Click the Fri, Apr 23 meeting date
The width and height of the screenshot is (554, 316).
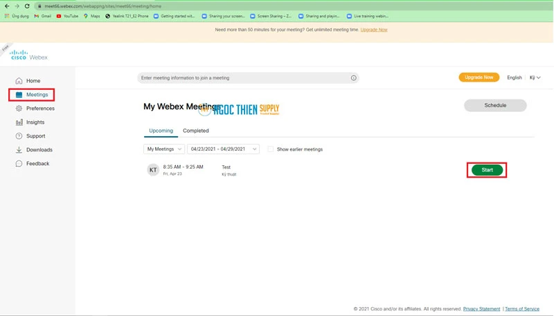tap(172, 174)
